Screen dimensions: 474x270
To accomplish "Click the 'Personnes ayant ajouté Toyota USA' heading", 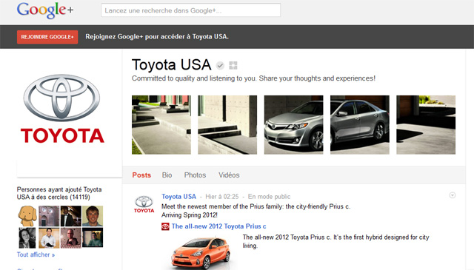I will pos(59,193).
